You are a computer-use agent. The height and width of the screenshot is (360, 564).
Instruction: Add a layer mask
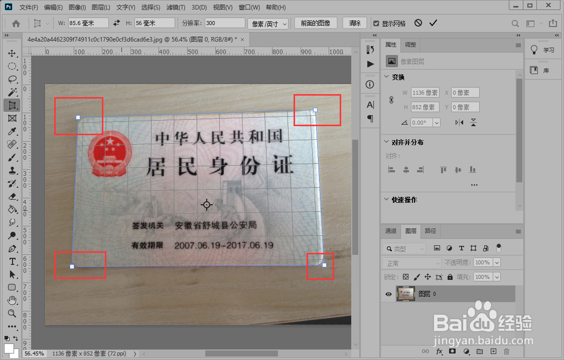point(452,351)
